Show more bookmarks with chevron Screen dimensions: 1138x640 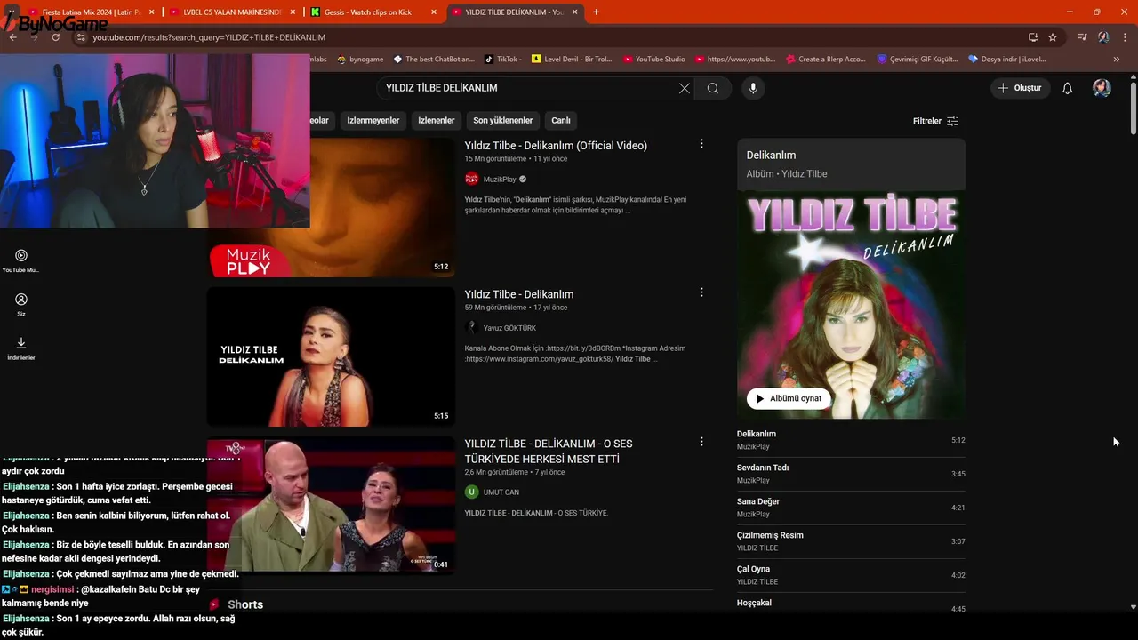[x=1117, y=60]
